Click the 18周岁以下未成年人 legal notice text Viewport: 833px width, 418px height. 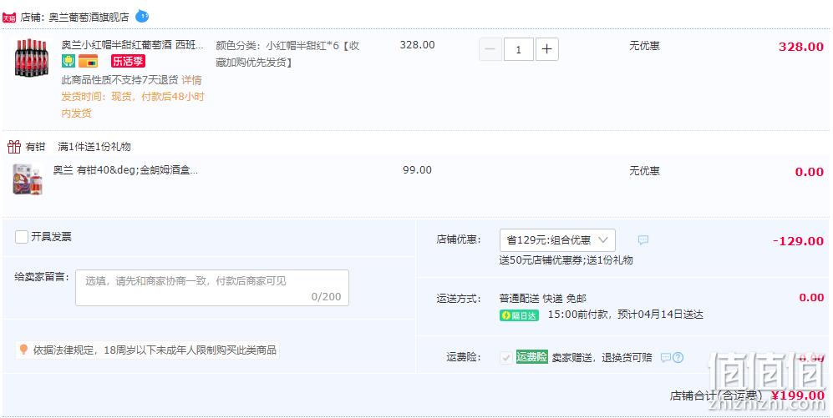[x=155, y=350]
